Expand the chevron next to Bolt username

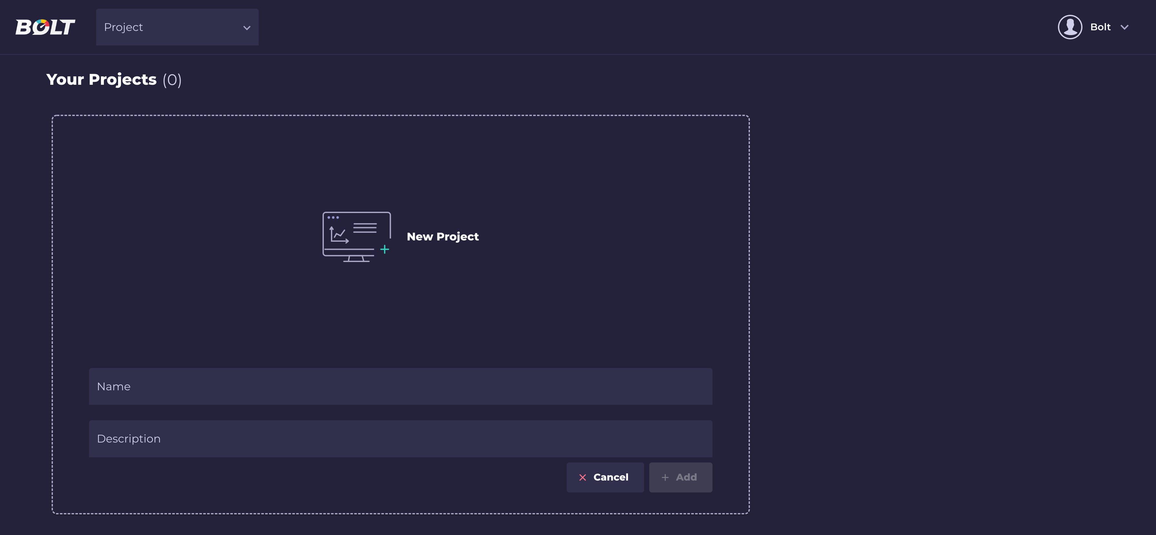tap(1124, 27)
